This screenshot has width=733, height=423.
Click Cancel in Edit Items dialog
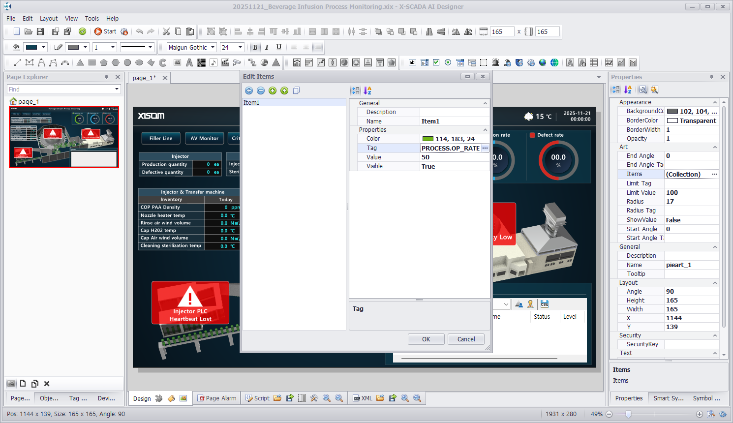tap(466, 339)
